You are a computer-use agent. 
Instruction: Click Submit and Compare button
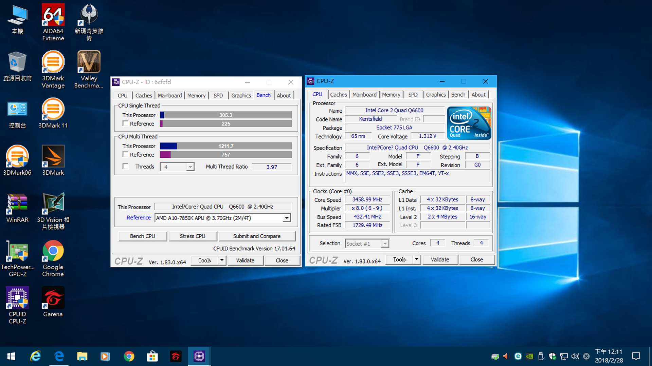(257, 236)
